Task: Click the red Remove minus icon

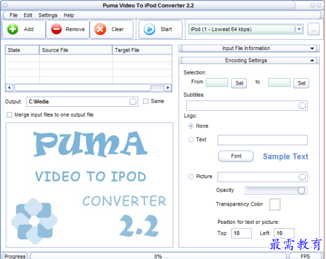Action: pos(56,29)
